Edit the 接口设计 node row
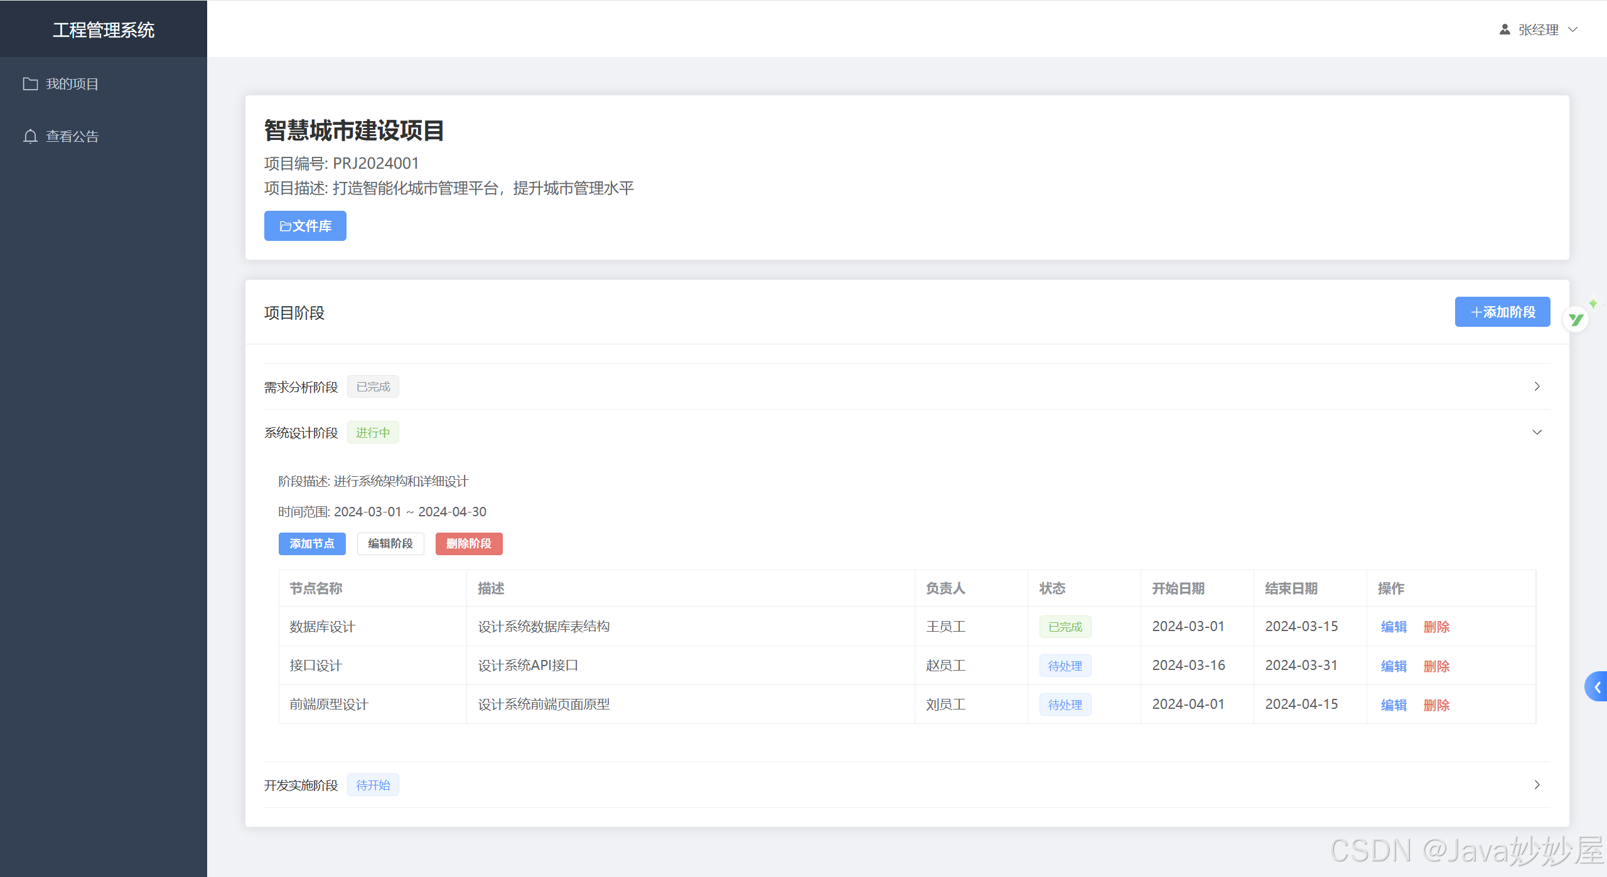This screenshot has width=1607, height=877. pos(1394,666)
